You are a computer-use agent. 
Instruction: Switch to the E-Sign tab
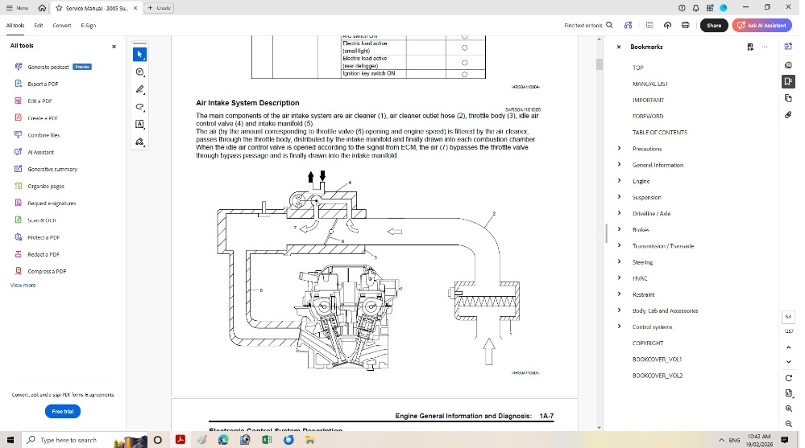coord(88,25)
